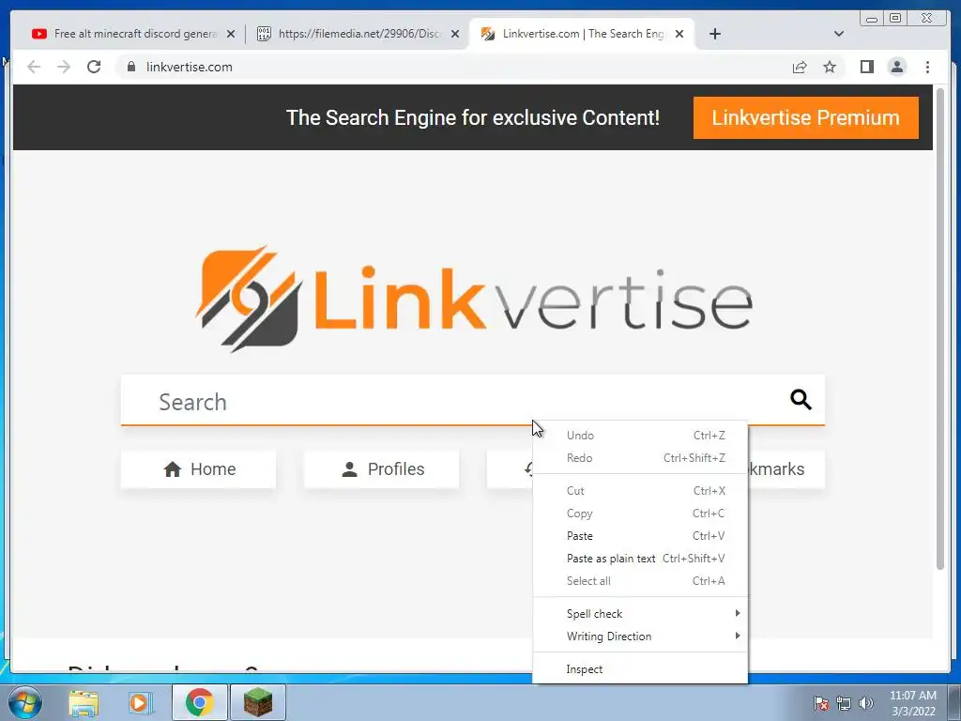Open the Windows Explorer taskbar icon
The width and height of the screenshot is (961, 721).
pyautogui.click(x=84, y=702)
